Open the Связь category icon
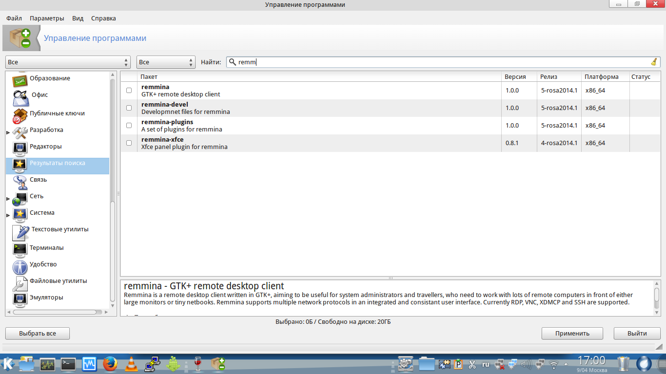The width and height of the screenshot is (666, 374). coord(20,182)
